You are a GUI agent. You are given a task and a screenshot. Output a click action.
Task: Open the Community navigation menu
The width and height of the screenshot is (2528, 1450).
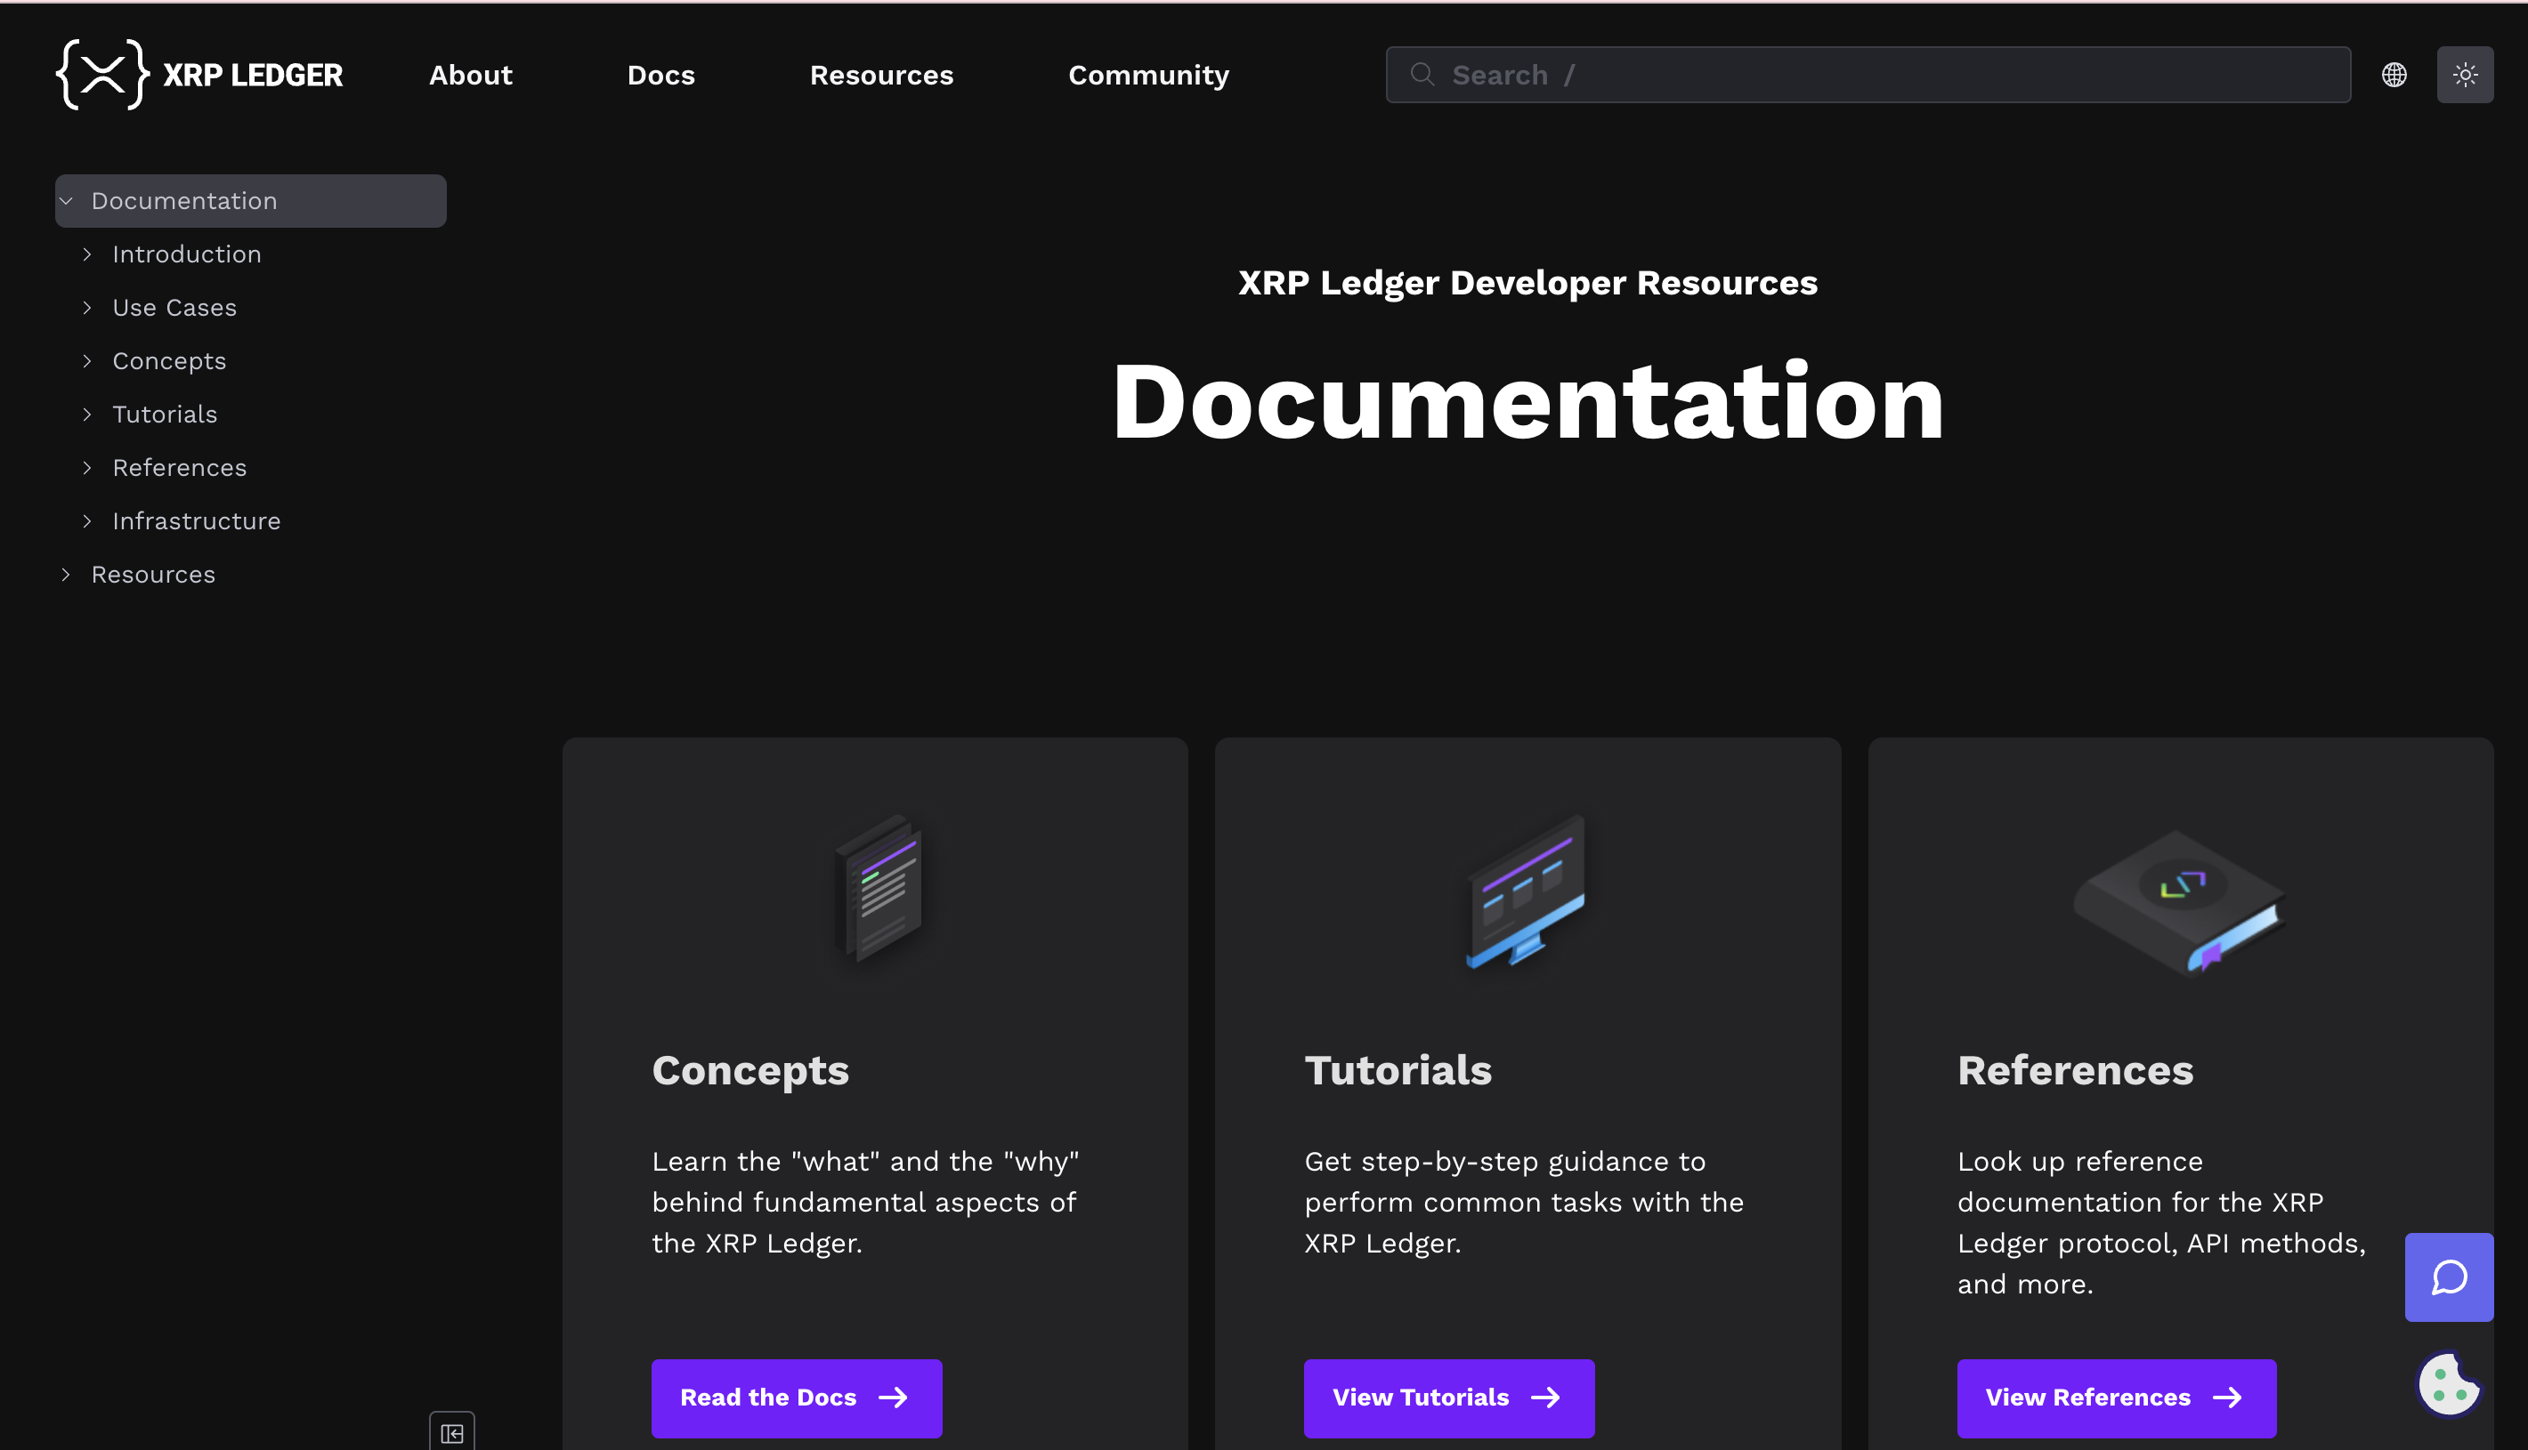[x=1148, y=74]
